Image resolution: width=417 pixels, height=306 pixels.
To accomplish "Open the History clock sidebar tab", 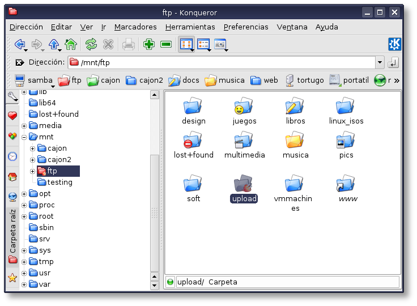I will click(x=12, y=156).
